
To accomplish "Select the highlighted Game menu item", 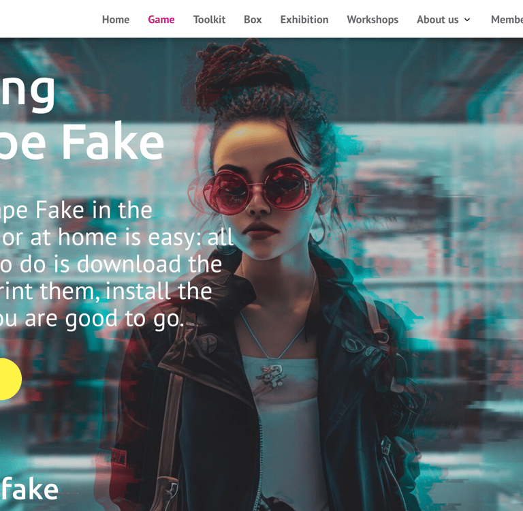I will point(161,20).
